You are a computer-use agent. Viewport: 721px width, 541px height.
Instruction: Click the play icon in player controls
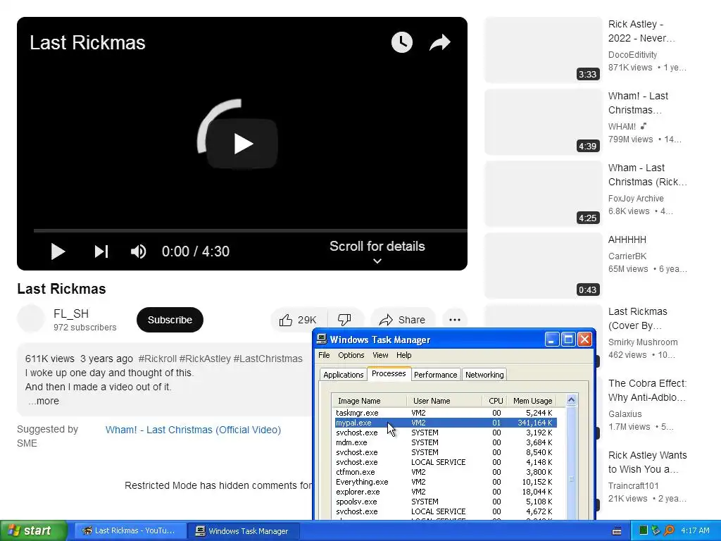click(x=58, y=251)
